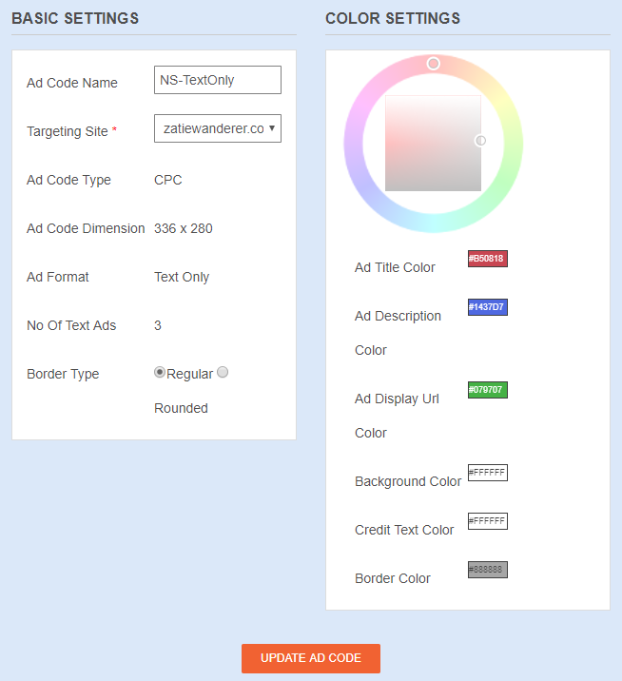Click the '336 x 280' dimension value
622x681 pixels.
[x=184, y=228]
